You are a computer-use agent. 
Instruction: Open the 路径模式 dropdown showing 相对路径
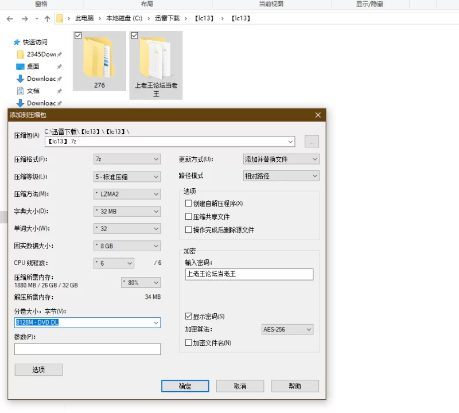[281, 176]
